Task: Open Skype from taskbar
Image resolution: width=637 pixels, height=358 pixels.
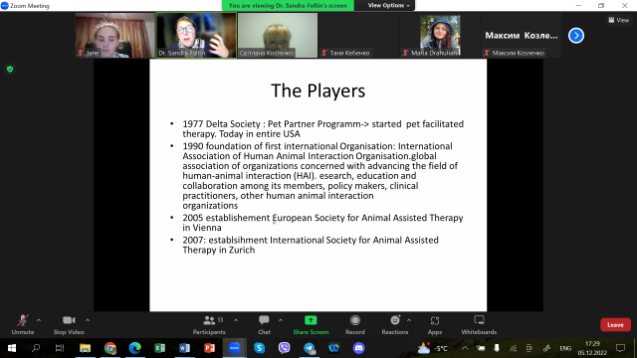Action: click(x=259, y=348)
